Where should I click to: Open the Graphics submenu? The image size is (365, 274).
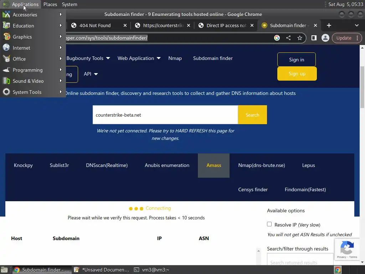coord(32,37)
